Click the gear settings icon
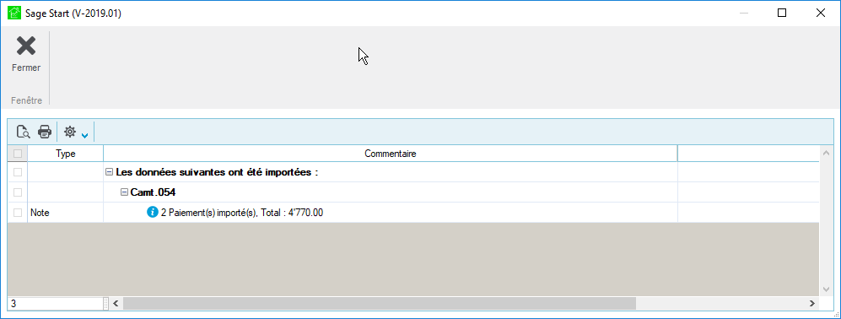This screenshot has width=841, height=319. 70,132
